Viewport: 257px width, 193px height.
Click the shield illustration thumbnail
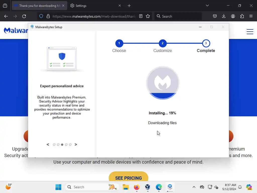62,59
